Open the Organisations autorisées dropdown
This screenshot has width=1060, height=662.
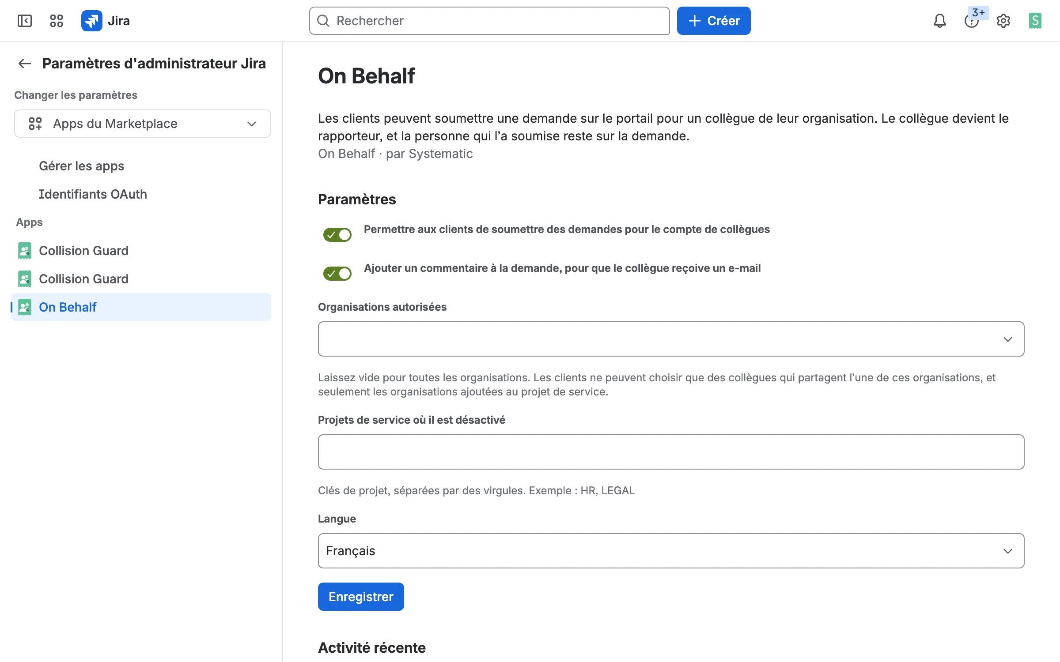pos(671,339)
